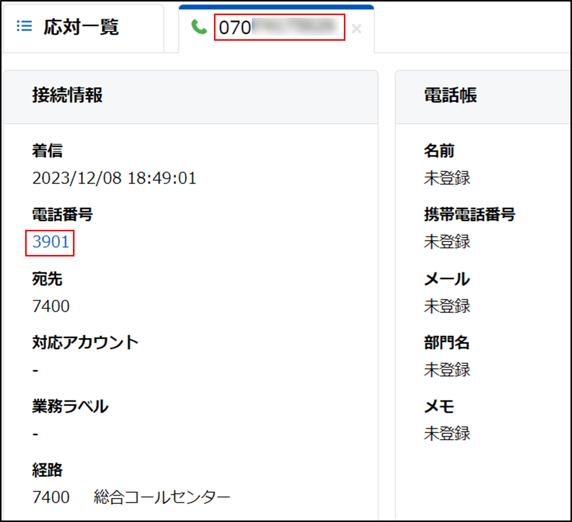The height and width of the screenshot is (522, 572).
Task: Click the 経路 field label
Action: [x=47, y=470]
